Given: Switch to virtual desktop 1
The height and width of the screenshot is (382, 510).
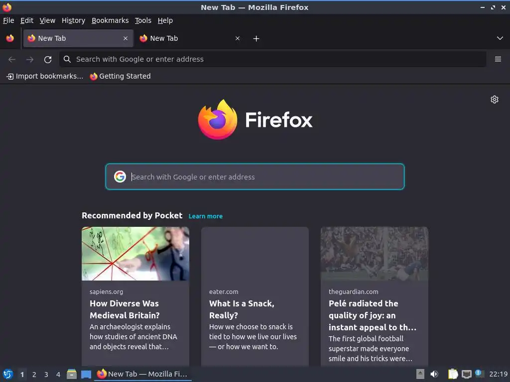Looking at the screenshot, I should coord(22,375).
